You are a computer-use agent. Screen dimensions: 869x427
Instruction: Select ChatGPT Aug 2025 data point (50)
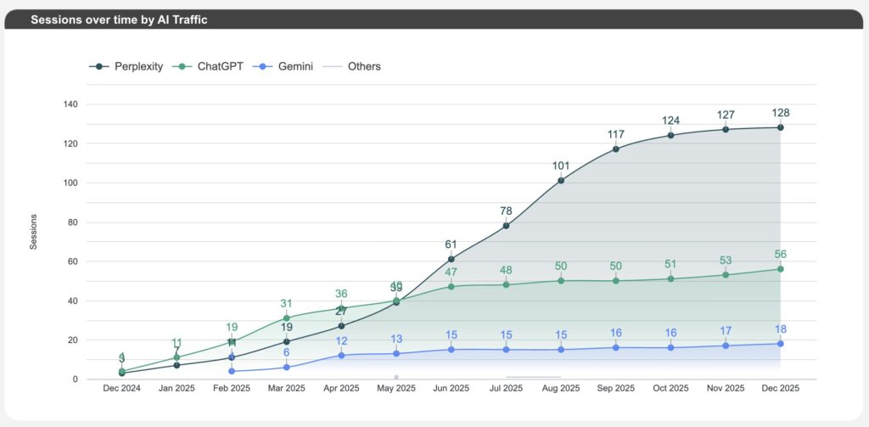pyautogui.click(x=561, y=281)
